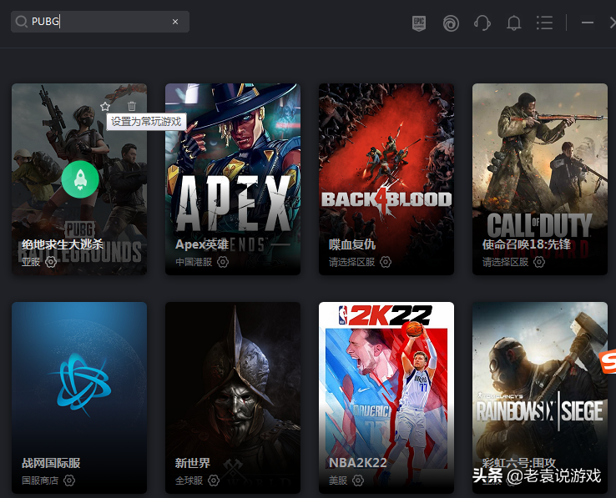The image size is (616, 498).
Task: Select the 新世界 New World card
Action: coord(233,397)
